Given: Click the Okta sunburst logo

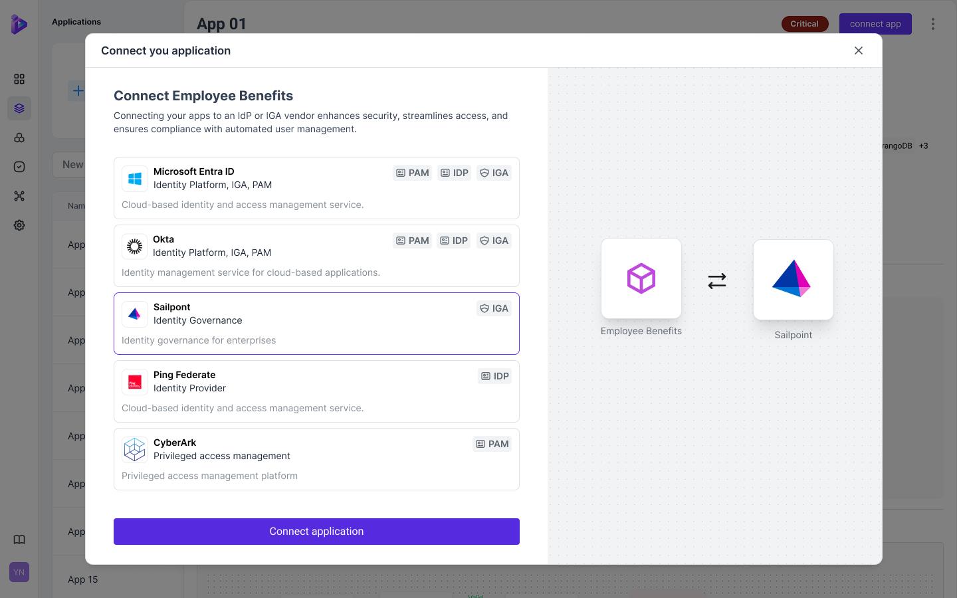Looking at the screenshot, I should [135, 247].
